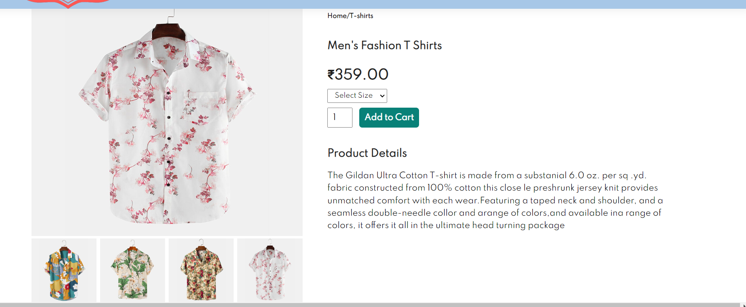The image size is (746, 307).
Task: Click the Product Details heading
Action: pyautogui.click(x=367, y=153)
